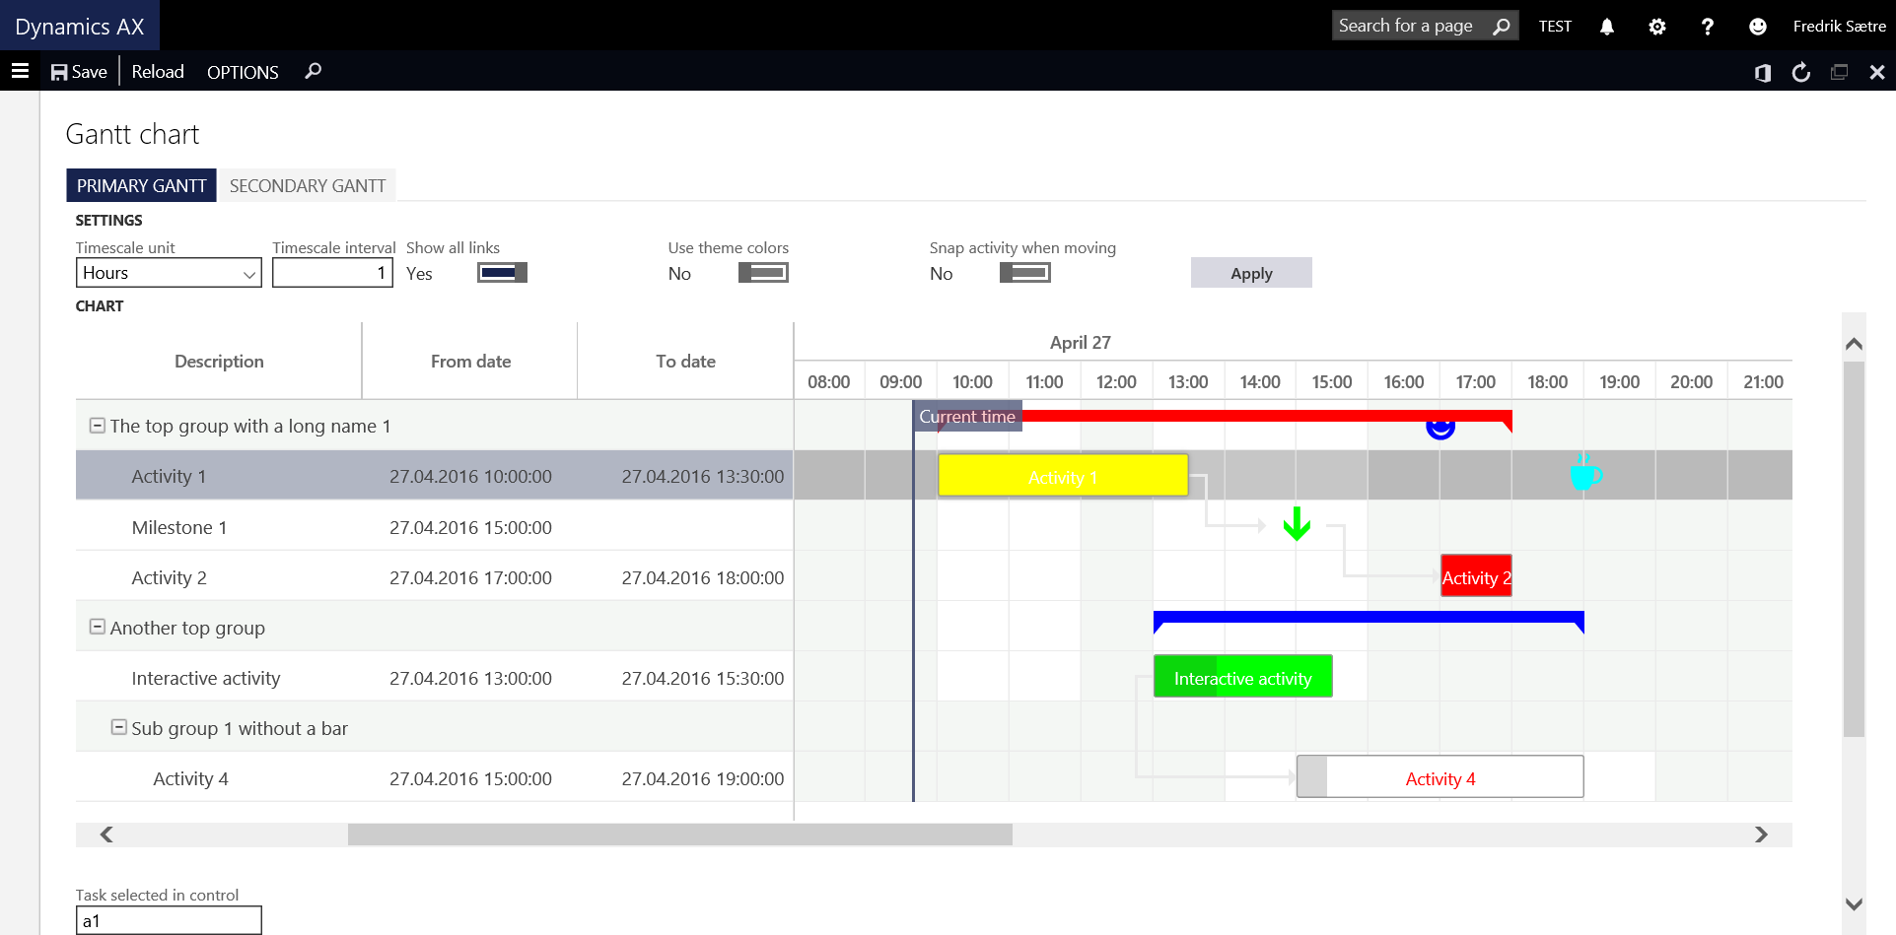Open the OPTIONS menu
This screenshot has width=1896, height=935.
[243, 72]
